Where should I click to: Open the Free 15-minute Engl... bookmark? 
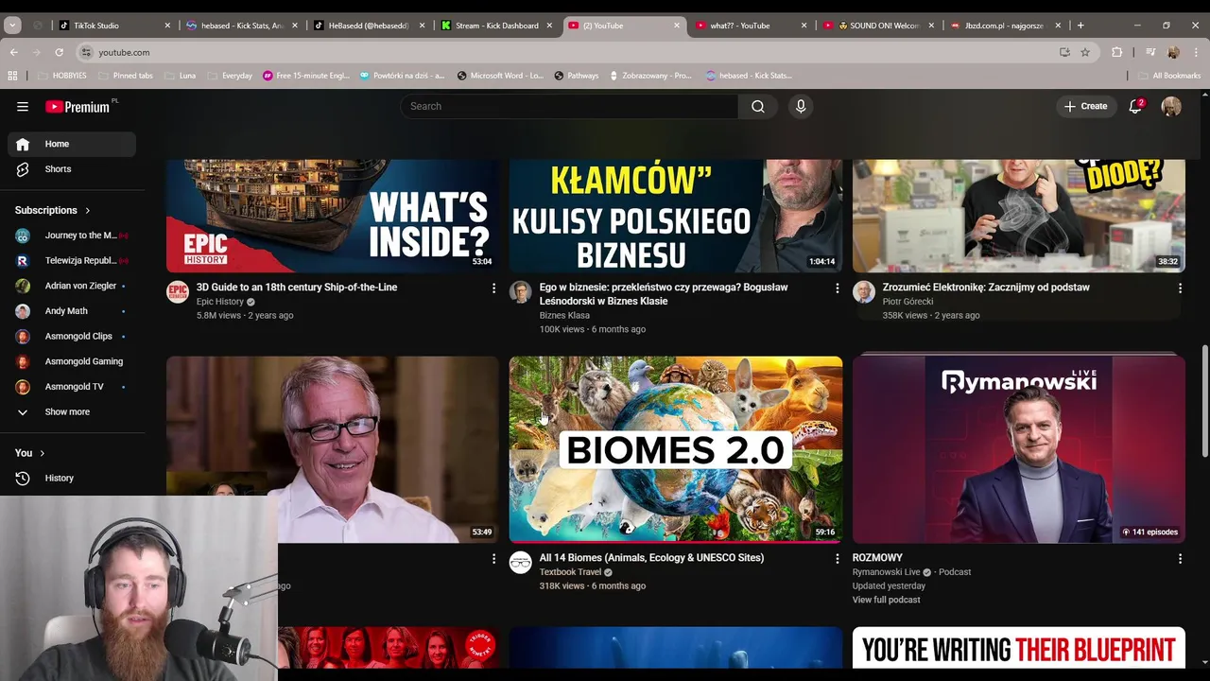click(305, 76)
